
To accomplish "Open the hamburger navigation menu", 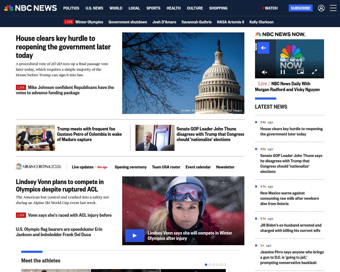I will coord(333,8).
